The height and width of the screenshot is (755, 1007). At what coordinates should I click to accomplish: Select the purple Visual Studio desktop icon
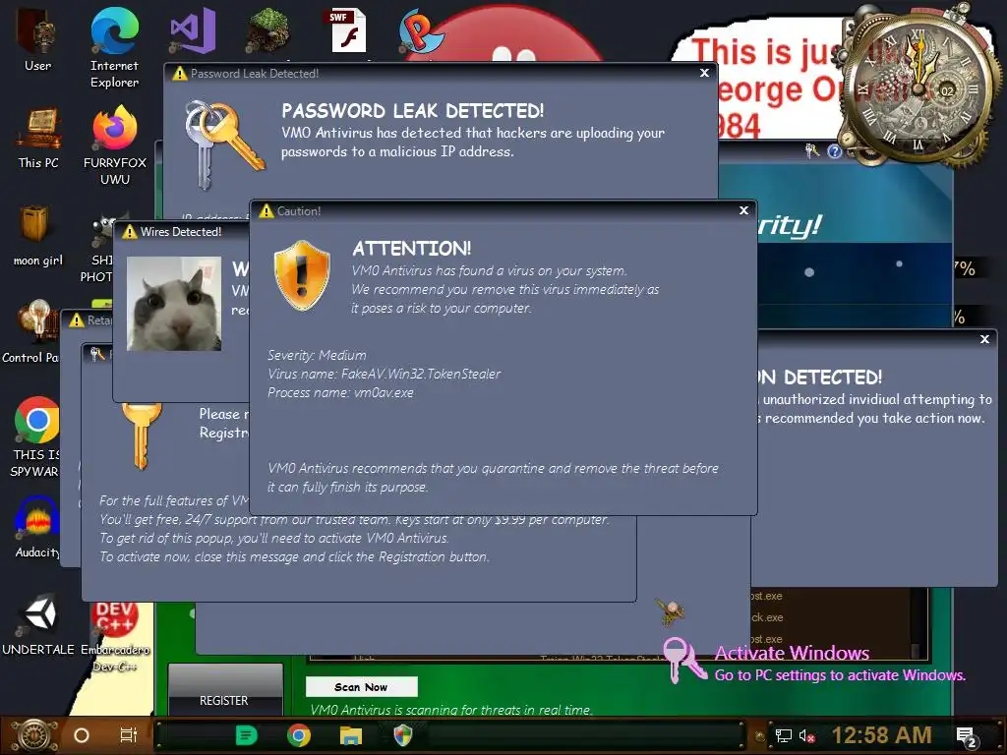[x=192, y=30]
